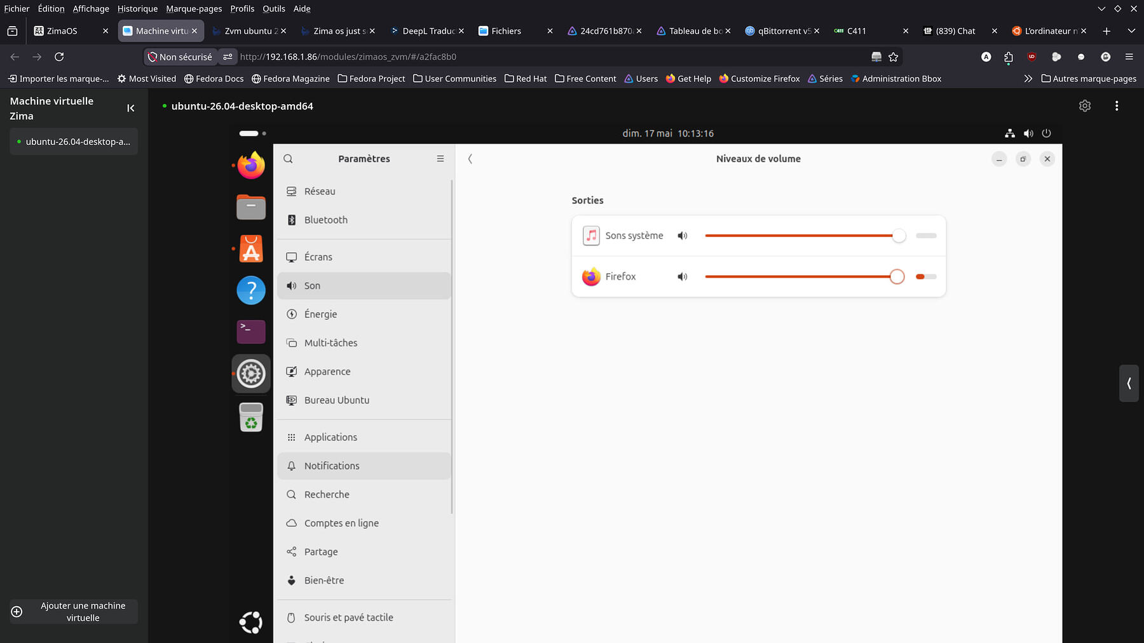
Task: Click the search icon in Paramètres
Action: tap(288, 159)
